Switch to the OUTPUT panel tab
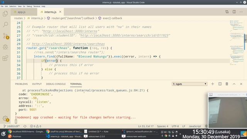The width and height of the screenshot is (247, 139). click(37, 84)
